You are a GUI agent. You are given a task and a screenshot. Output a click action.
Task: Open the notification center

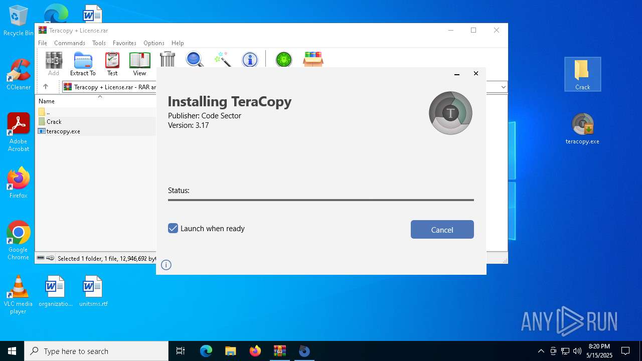click(625, 351)
